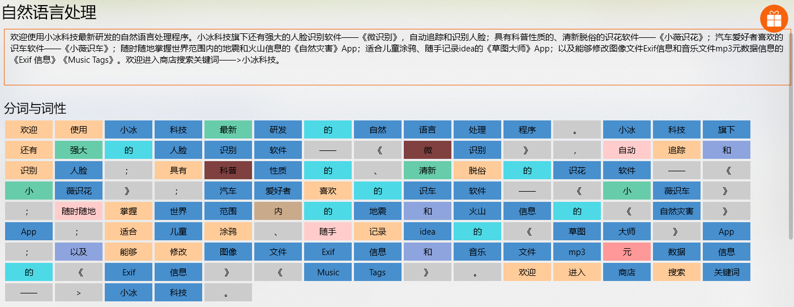Select the red '元' word tile
Image resolution: width=794 pixels, height=307 pixels.
[x=627, y=252]
